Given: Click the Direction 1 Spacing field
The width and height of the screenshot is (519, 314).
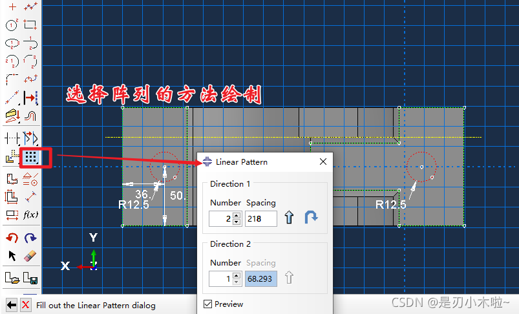Looking at the screenshot, I should pos(260,218).
